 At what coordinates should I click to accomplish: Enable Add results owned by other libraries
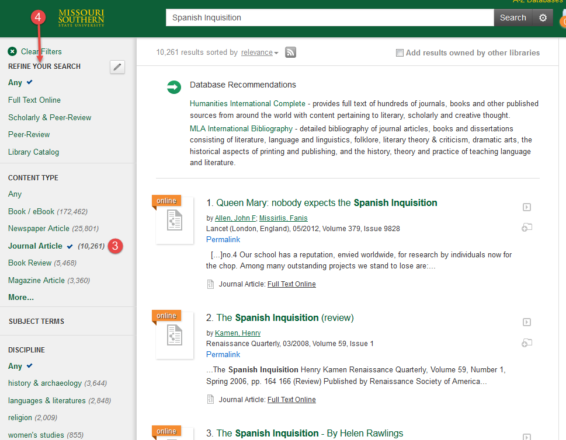point(400,53)
